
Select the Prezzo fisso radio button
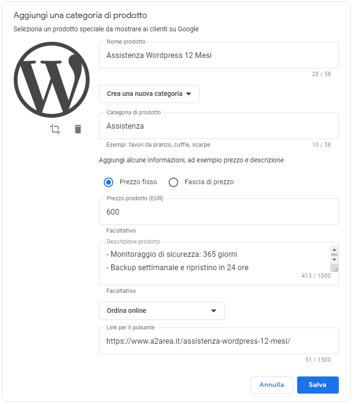[x=109, y=182]
